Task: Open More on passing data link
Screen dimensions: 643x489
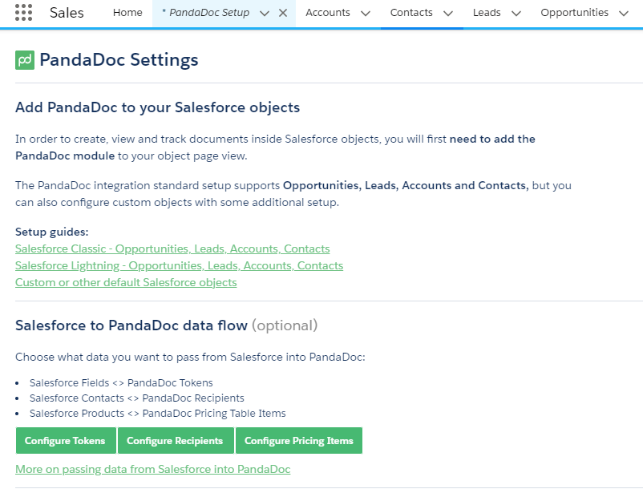Action: (x=152, y=469)
